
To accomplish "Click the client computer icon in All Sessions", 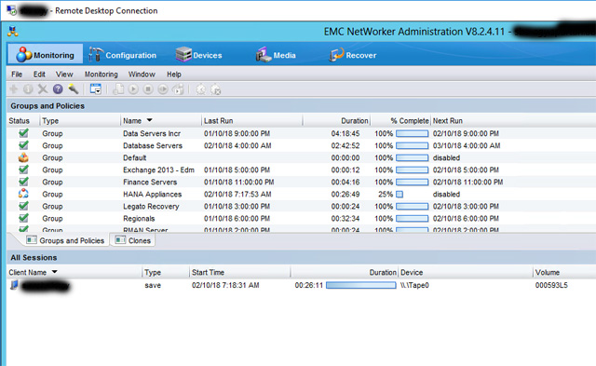I will tap(14, 285).
